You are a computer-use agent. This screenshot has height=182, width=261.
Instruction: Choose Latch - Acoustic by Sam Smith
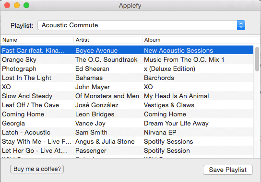click(x=127, y=132)
